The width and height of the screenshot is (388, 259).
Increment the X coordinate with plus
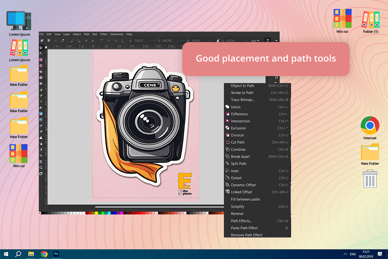(x=155, y=40)
